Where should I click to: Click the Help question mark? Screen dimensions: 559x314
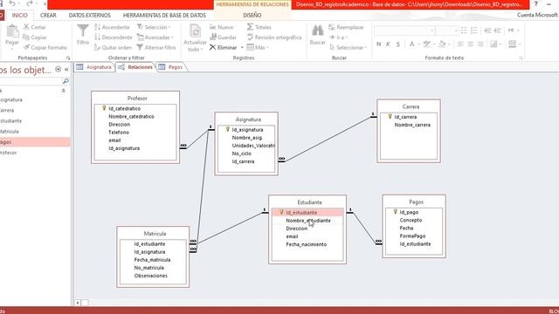[x=535, y=3]
